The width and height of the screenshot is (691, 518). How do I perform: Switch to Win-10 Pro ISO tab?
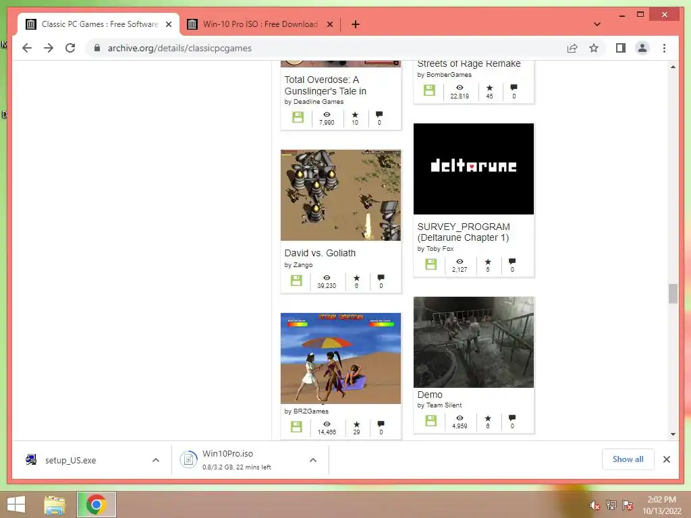pyautogui.click(x=260, y=24)
